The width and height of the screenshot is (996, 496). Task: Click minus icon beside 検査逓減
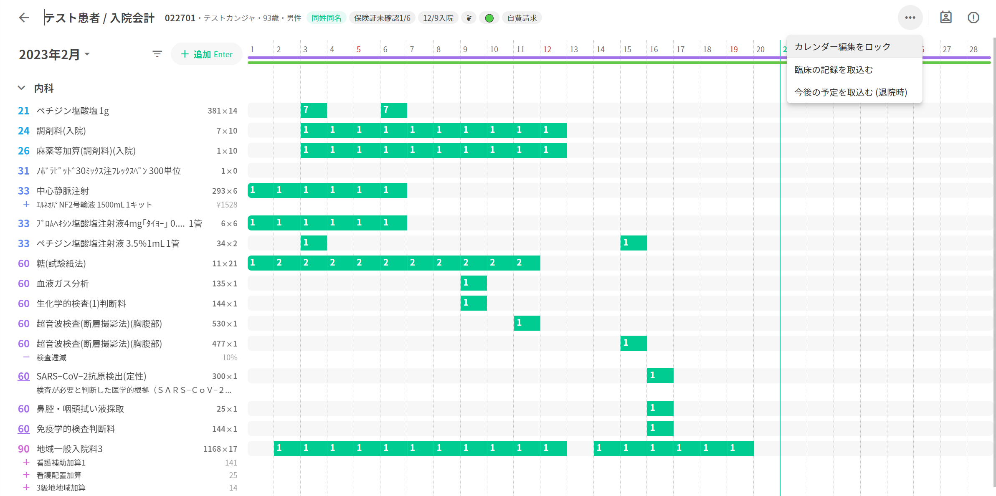(26, 357)
